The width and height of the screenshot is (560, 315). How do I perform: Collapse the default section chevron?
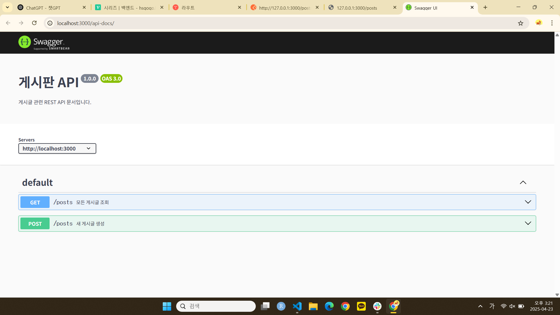tap(523, 183)
